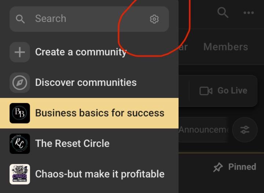Screen dimensions: 264x193
Task: Select The Reset Circle logo thumbnail
Action: pyautogui.click(x=20, y=144)
